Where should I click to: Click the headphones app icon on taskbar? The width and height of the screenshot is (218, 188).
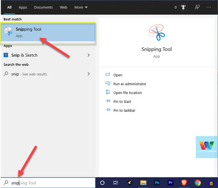211,183
